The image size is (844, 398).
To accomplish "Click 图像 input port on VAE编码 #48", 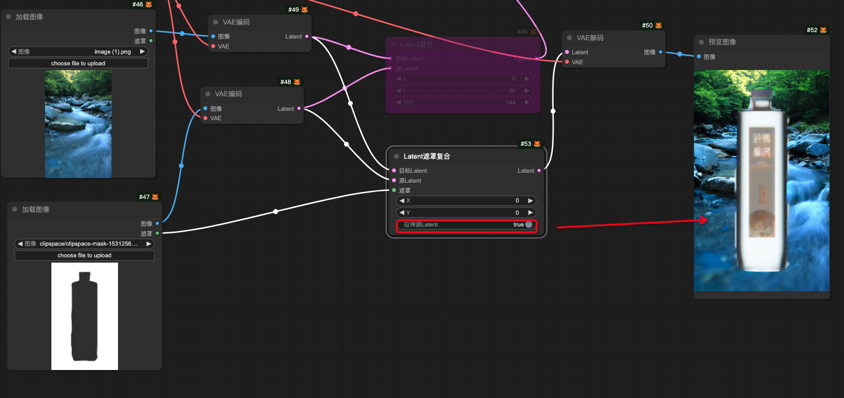I will [x=205, y=109].
